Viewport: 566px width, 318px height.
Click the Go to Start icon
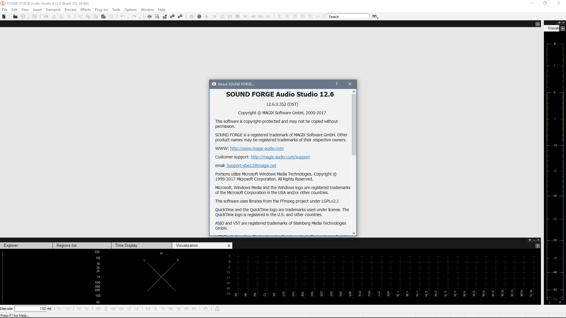pyautogui.click(x=245, y=16)
